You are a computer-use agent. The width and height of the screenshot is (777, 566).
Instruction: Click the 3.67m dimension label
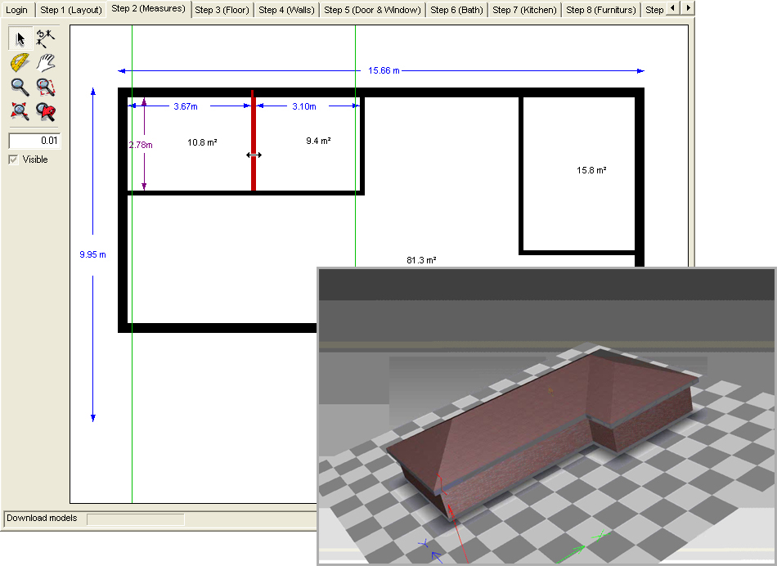pyautogui.click(x=186, y=106)
